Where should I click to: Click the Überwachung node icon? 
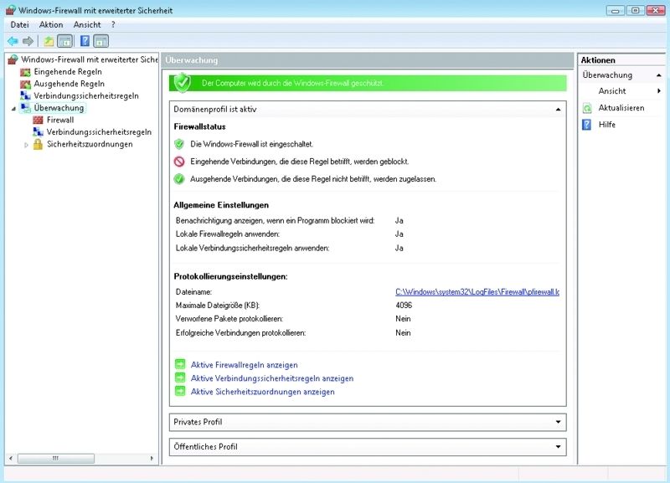tap(26, 108)
